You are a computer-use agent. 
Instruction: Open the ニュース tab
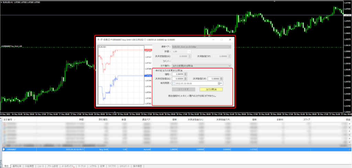pyautogui.click(x=41, y=166)
